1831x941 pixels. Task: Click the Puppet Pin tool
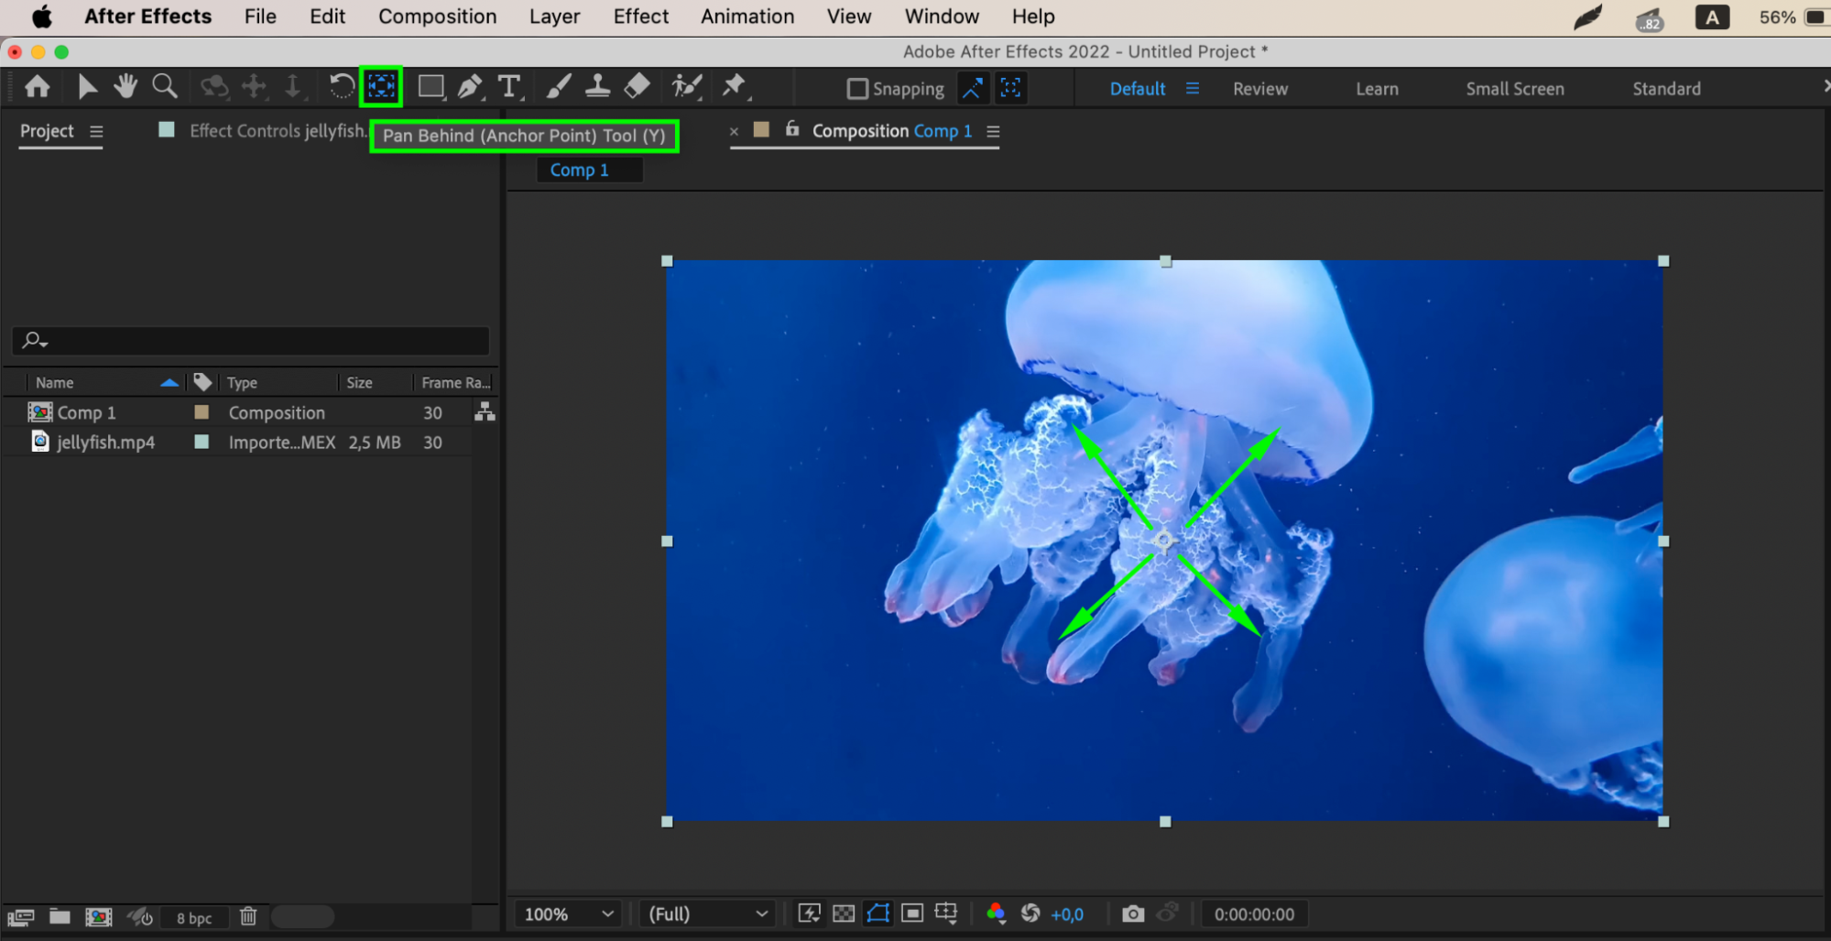(x=734, y=87)
